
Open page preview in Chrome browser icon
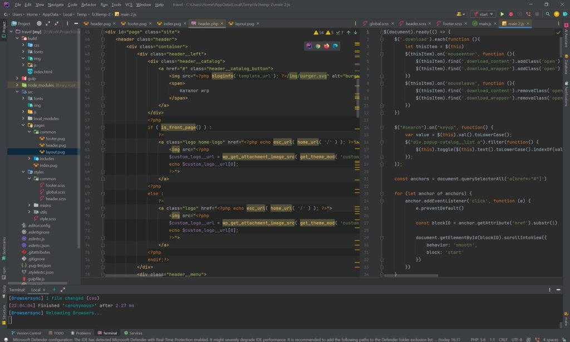click(x=318, y=46)
